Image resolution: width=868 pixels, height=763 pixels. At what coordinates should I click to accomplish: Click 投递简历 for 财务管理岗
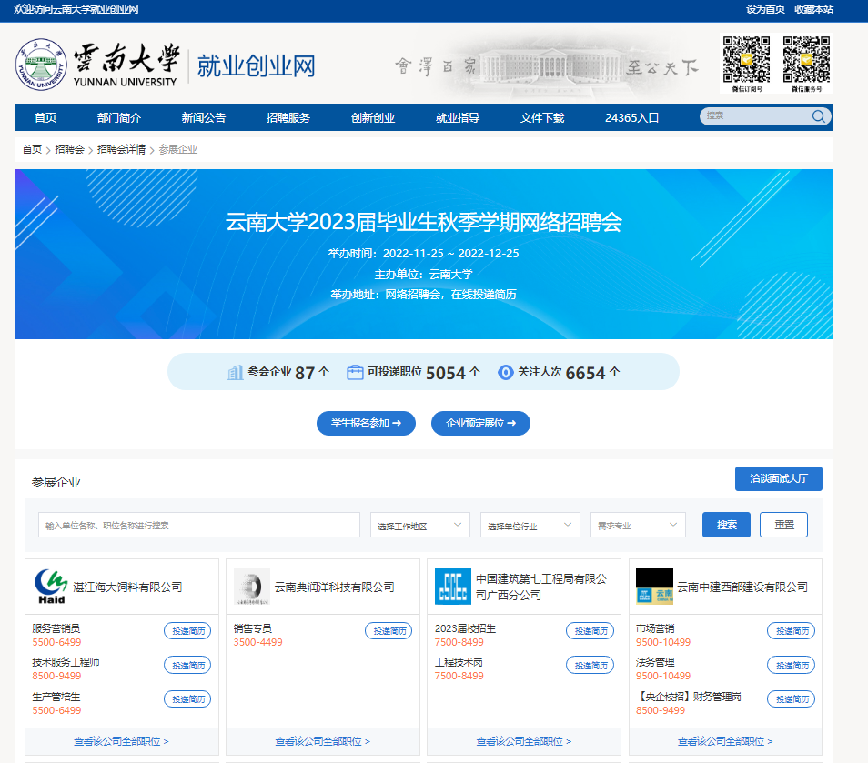[x=791, y=699]
